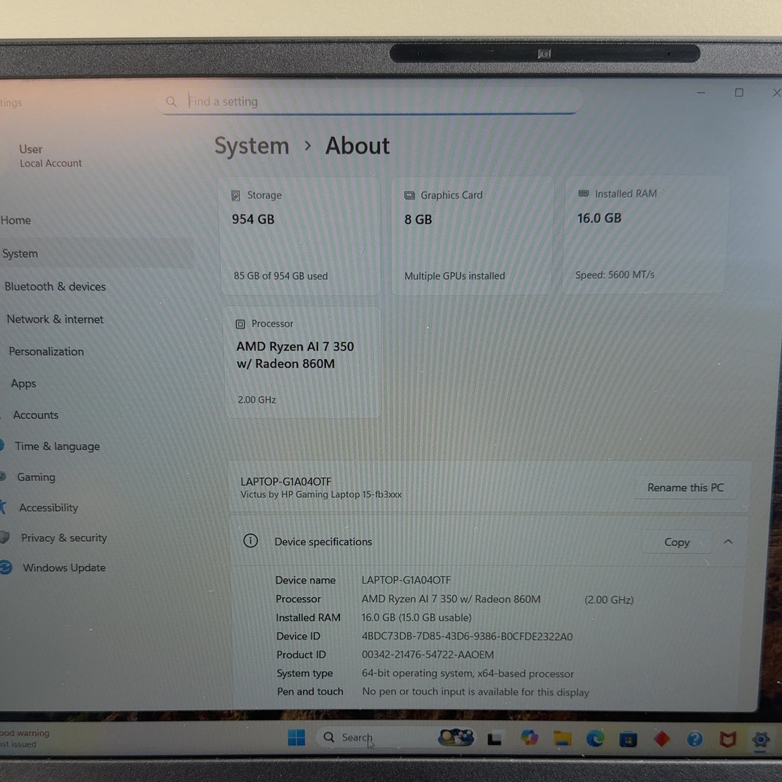Screen dimensions: 782x782
Task: Click 'Speed: 5600 MT/s' text
Action: tap(615, 275)
